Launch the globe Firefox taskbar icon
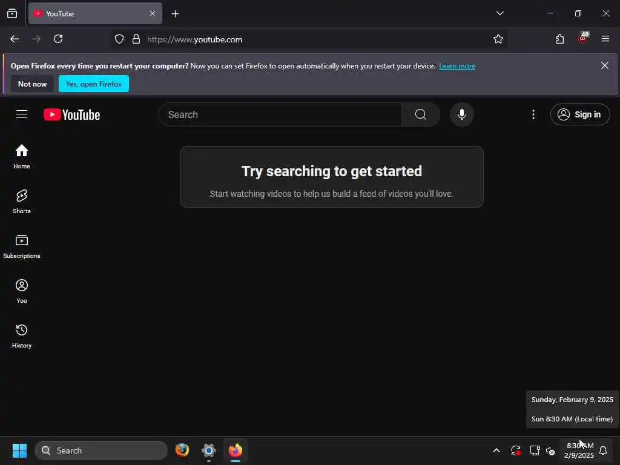Screen dimensions: 620x465 click(x=182, y=450)
